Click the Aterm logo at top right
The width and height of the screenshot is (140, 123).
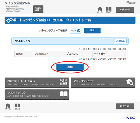(x=131, y=3)
